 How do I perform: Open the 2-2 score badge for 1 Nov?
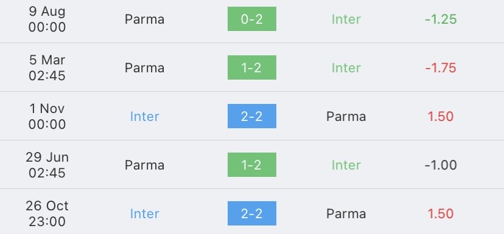click(x=251, y=116)
